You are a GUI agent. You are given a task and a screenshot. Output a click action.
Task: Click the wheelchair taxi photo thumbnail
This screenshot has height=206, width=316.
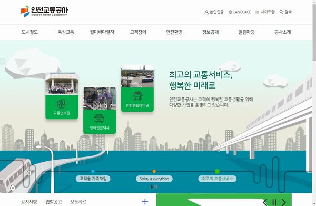coord(100,99)
